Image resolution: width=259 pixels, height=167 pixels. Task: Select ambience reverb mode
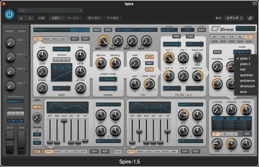(x=245, y=80)
